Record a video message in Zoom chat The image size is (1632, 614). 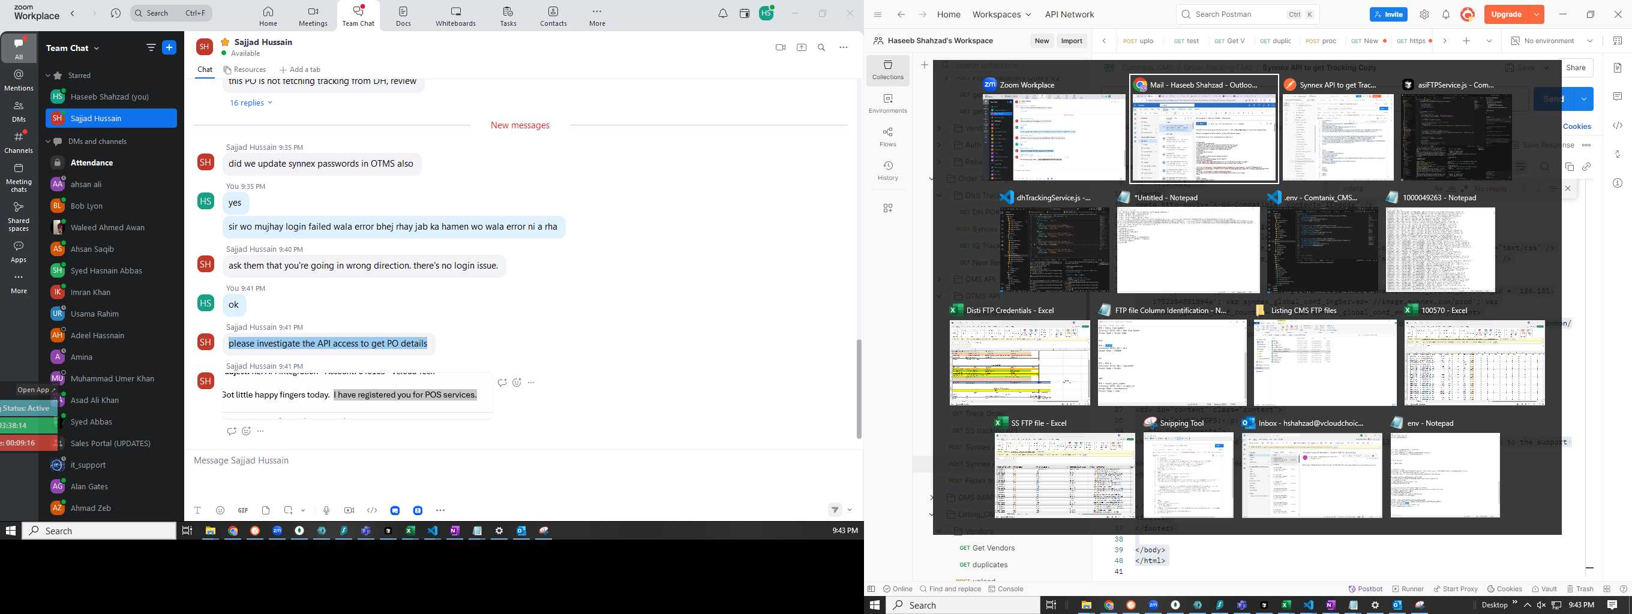click(349, 510)
